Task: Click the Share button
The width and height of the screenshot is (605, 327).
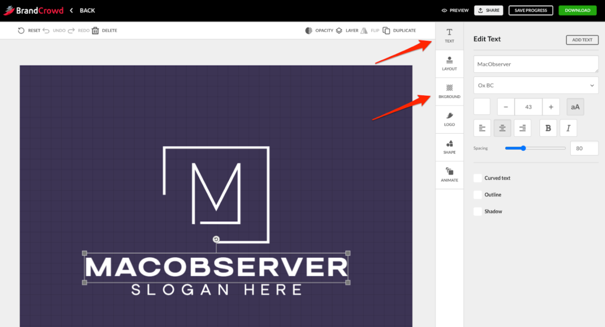Action: coord(489,11)
